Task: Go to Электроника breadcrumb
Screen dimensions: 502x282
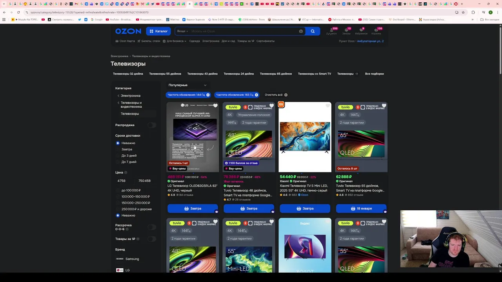Action: 119,56
